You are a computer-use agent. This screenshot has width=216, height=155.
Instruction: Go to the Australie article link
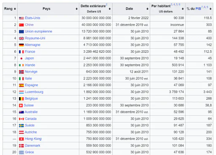[31, 112]
